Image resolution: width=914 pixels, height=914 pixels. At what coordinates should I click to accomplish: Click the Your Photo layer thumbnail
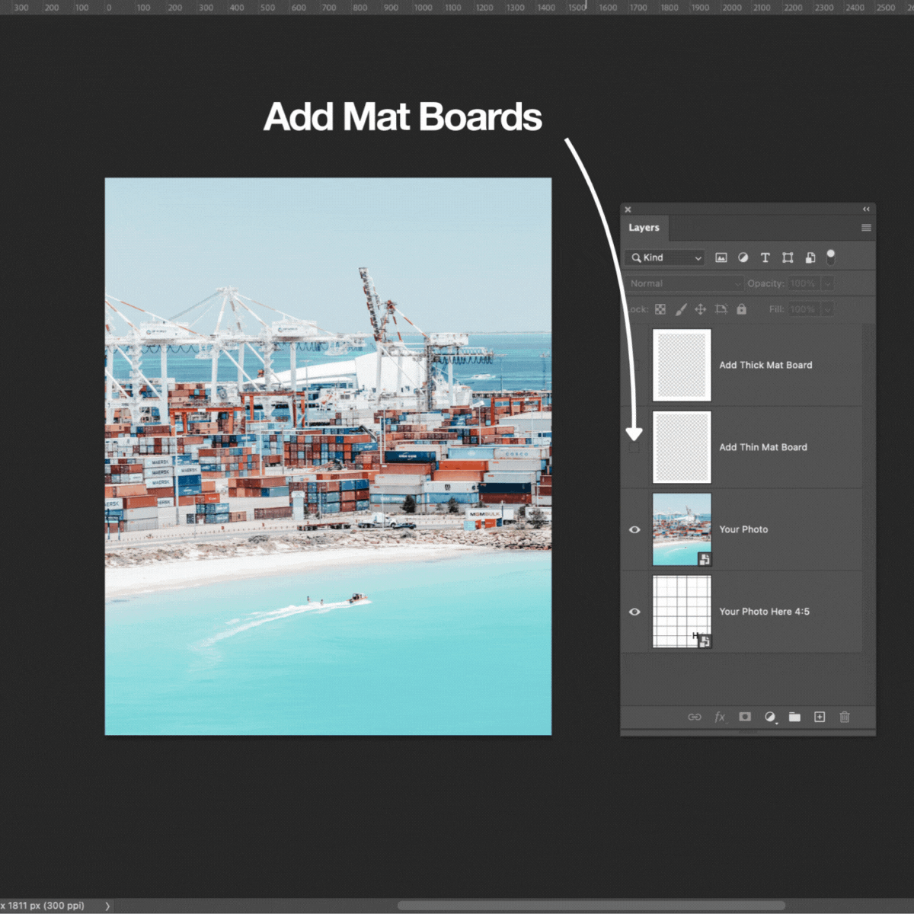coord(681,529)
